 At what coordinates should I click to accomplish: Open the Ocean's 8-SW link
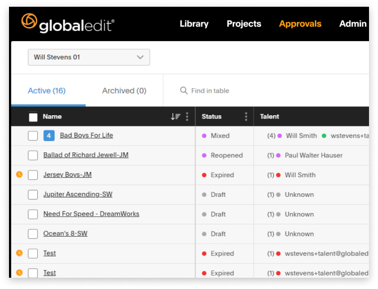coord(65,233)
